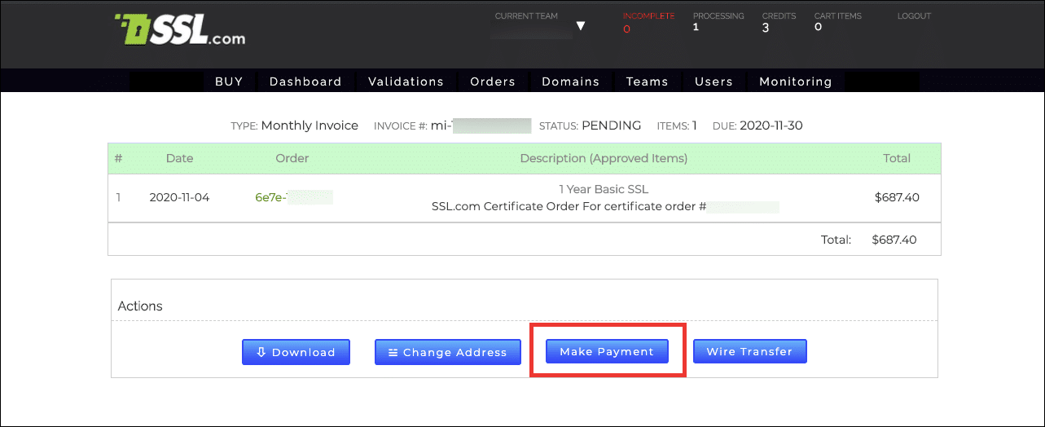Choose the Wire Transfer button
1045x427 pixels.
point(749,351)
